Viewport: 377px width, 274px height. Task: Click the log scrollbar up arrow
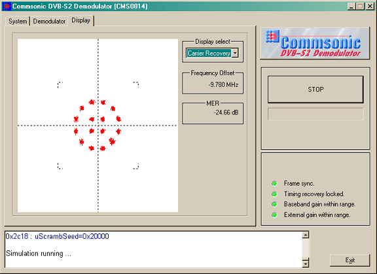point(306,235)
